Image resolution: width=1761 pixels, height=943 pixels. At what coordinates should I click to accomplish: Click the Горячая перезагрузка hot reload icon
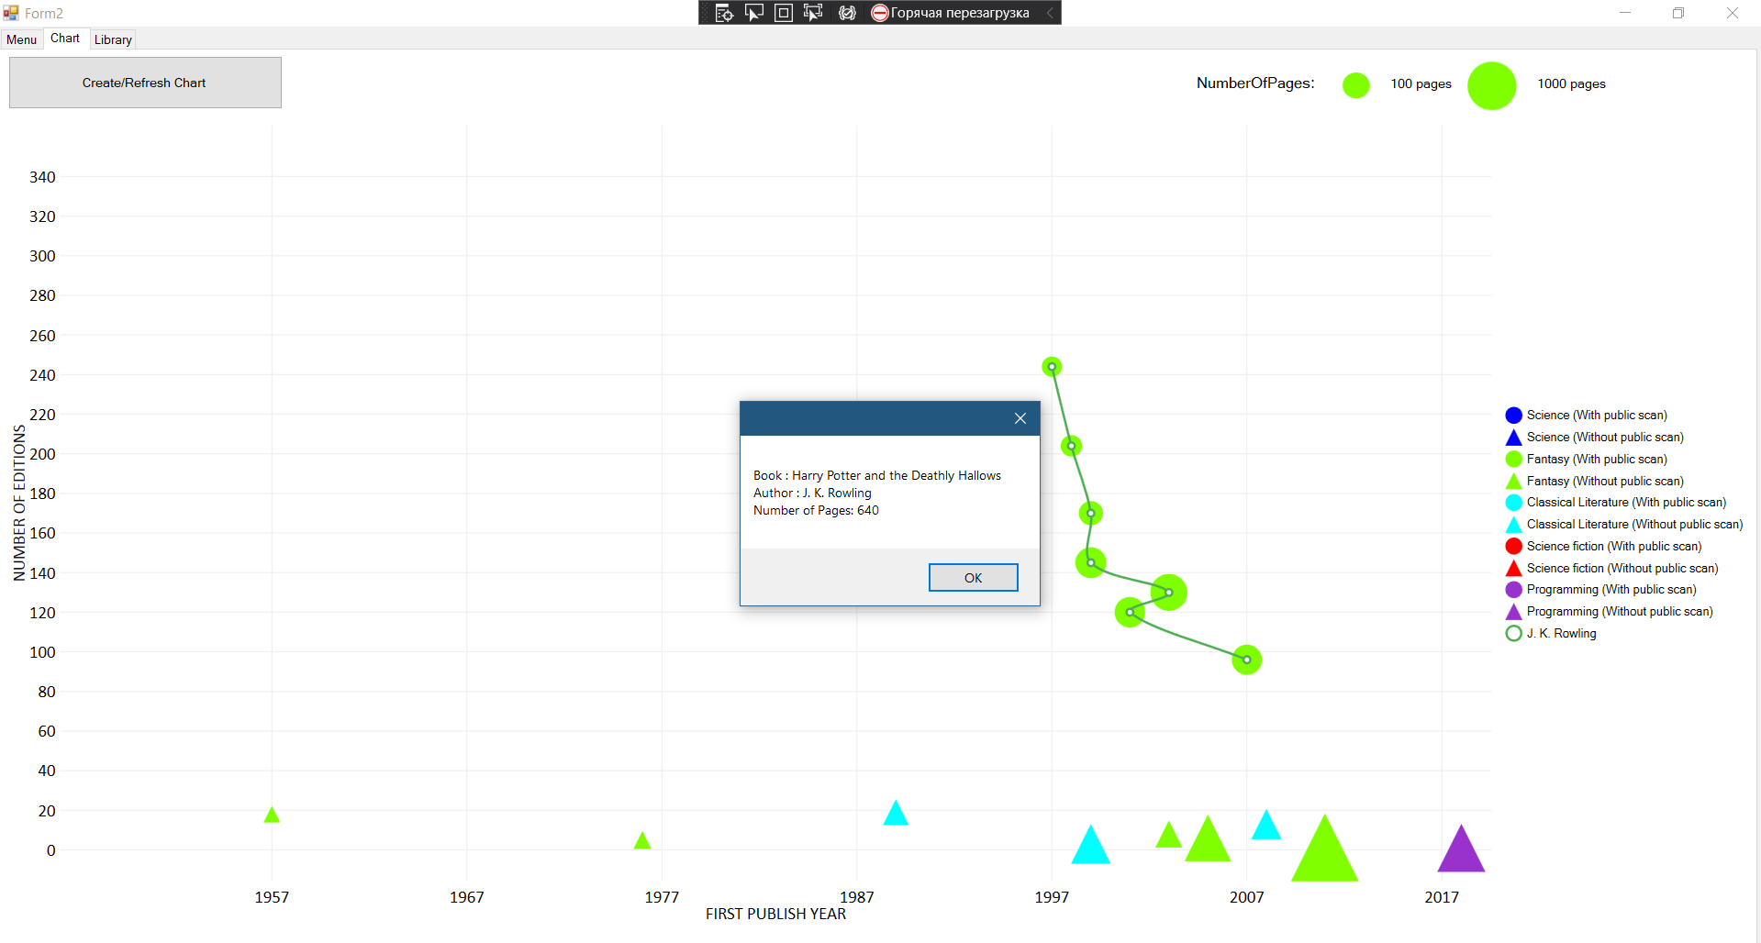880,13
